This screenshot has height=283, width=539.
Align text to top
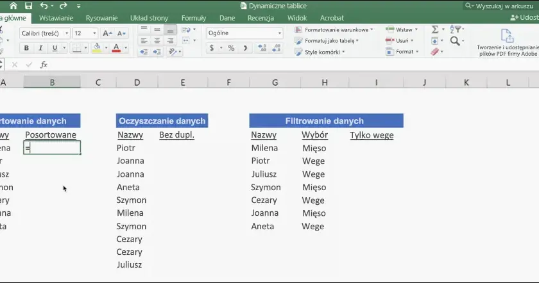tap(144, 29)
